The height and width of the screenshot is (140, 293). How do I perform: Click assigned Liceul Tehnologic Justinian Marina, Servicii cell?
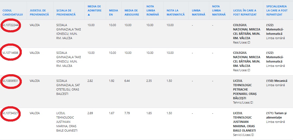click(x=244, y=124)
